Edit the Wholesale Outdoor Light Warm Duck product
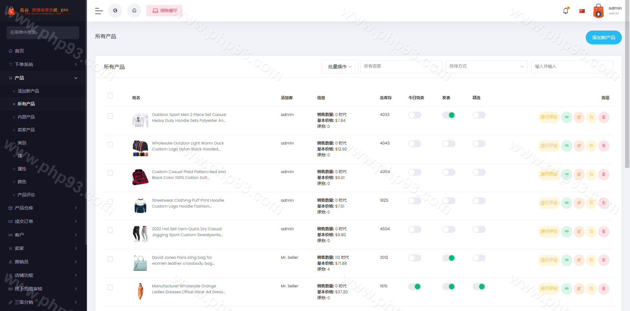 click(579, 146)
